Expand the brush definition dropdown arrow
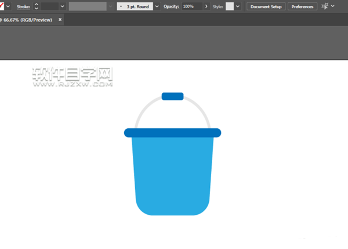Screen dimensions: 348x249 click(x=157, y=6)
